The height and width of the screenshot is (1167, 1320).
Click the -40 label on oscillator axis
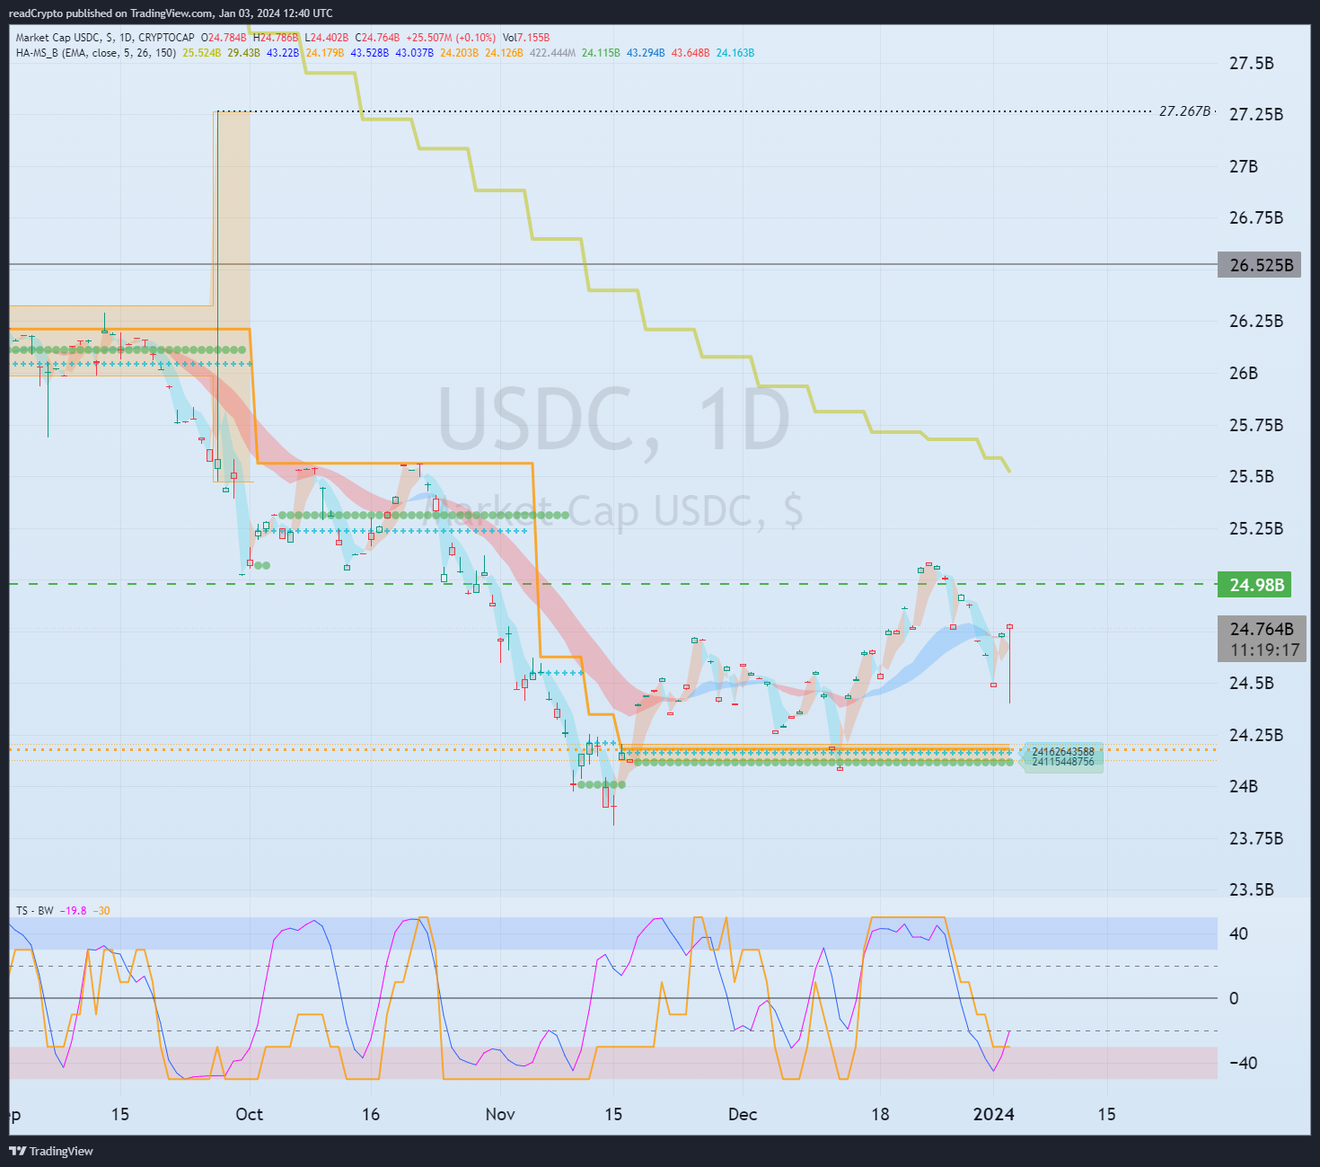tap(1243, 1063)
